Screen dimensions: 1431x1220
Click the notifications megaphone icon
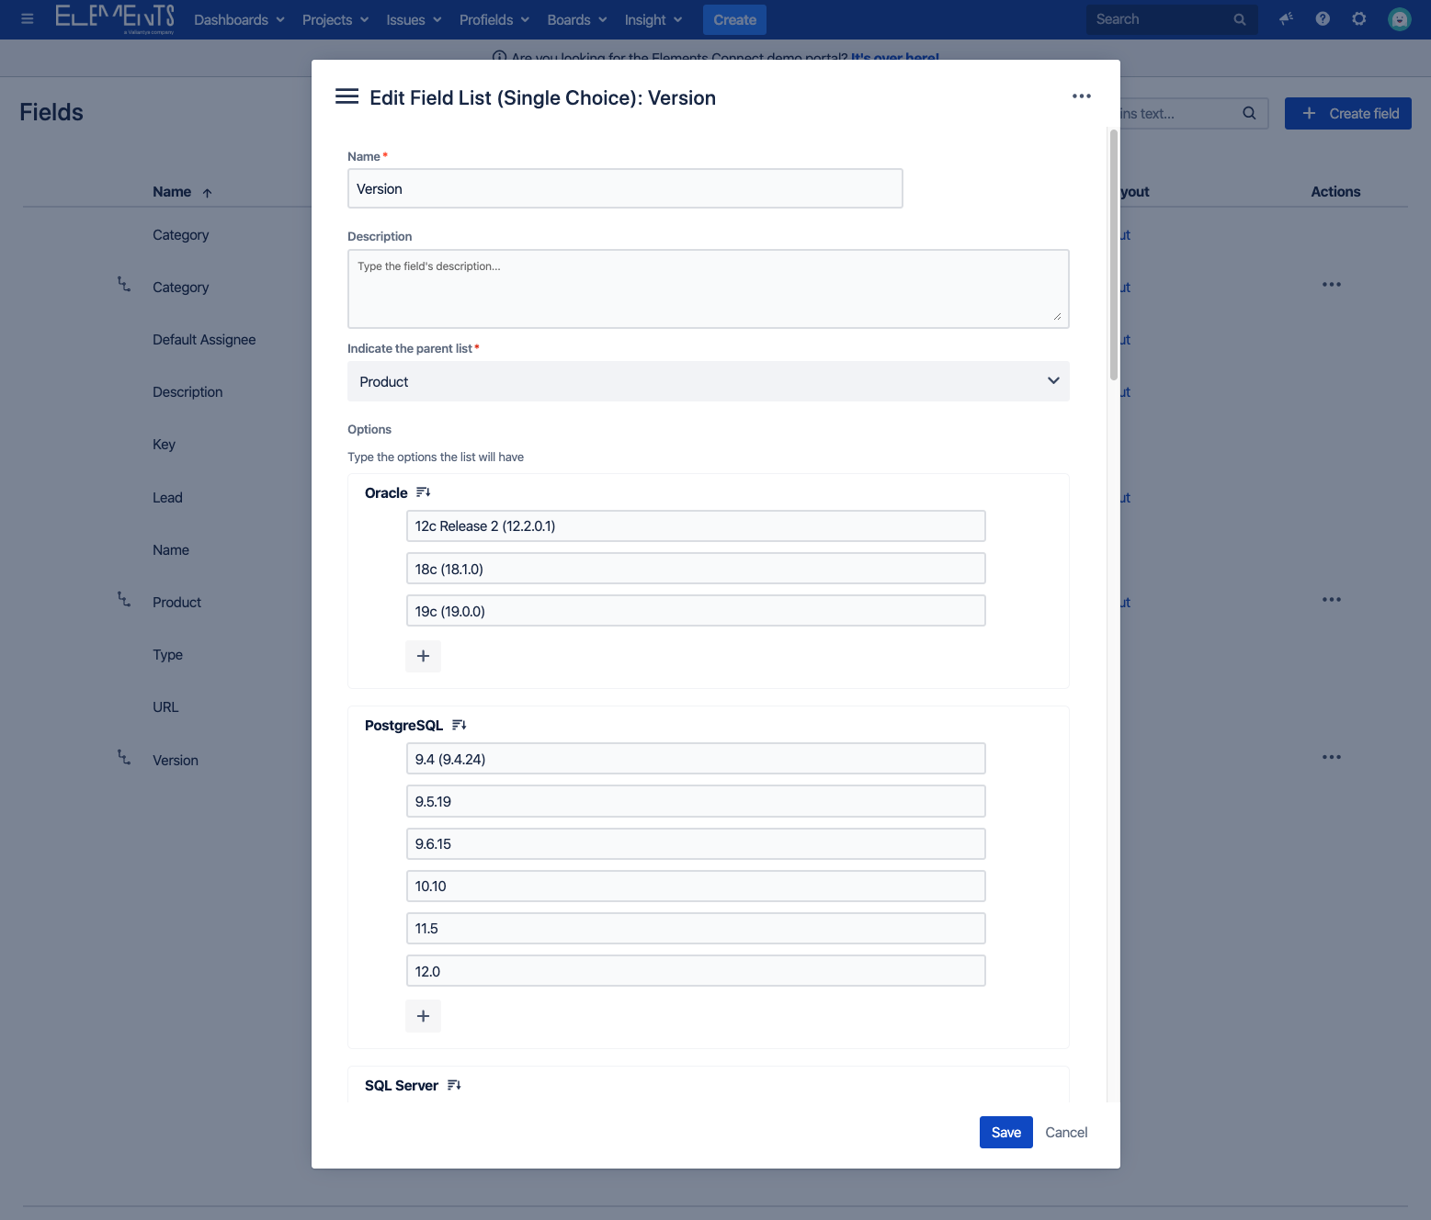pyautogui.click(x=1286, y=19)
